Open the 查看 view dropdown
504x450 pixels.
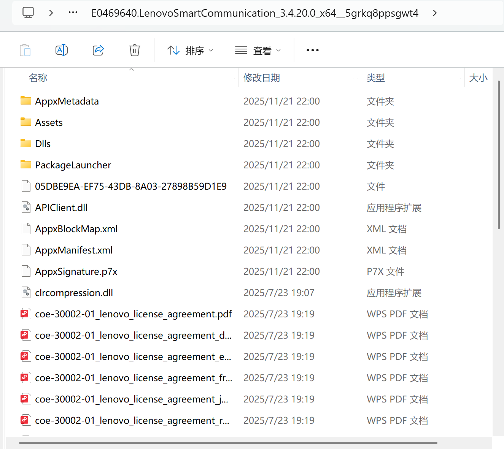[x=258, y=50]
